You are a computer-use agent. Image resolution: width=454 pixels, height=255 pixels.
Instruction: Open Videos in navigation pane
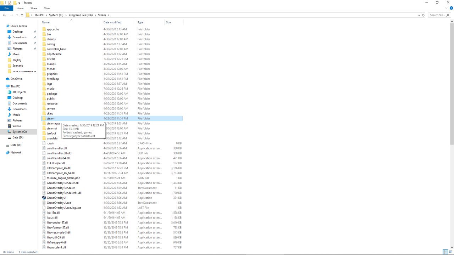(17, 126)
